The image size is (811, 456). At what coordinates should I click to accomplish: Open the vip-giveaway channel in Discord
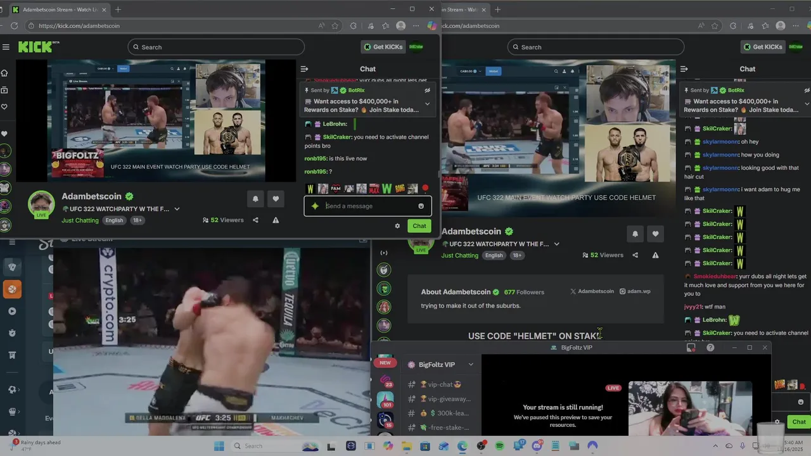coord(440,399)
